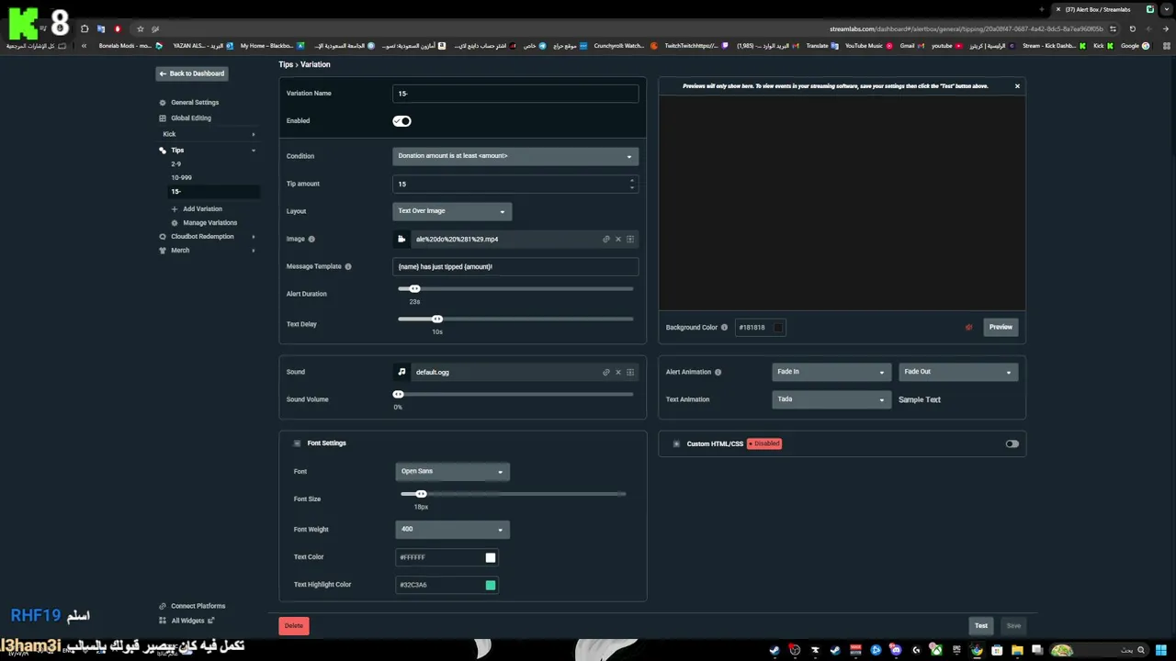Click the Tips icon in the sidebar
Image resolution: width=1176 pixels, height=661 pixels.
[163, 151]
